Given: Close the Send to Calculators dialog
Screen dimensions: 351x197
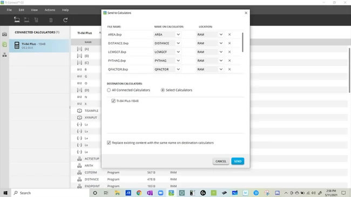Looking at the screenshot, I should (246, 13).
